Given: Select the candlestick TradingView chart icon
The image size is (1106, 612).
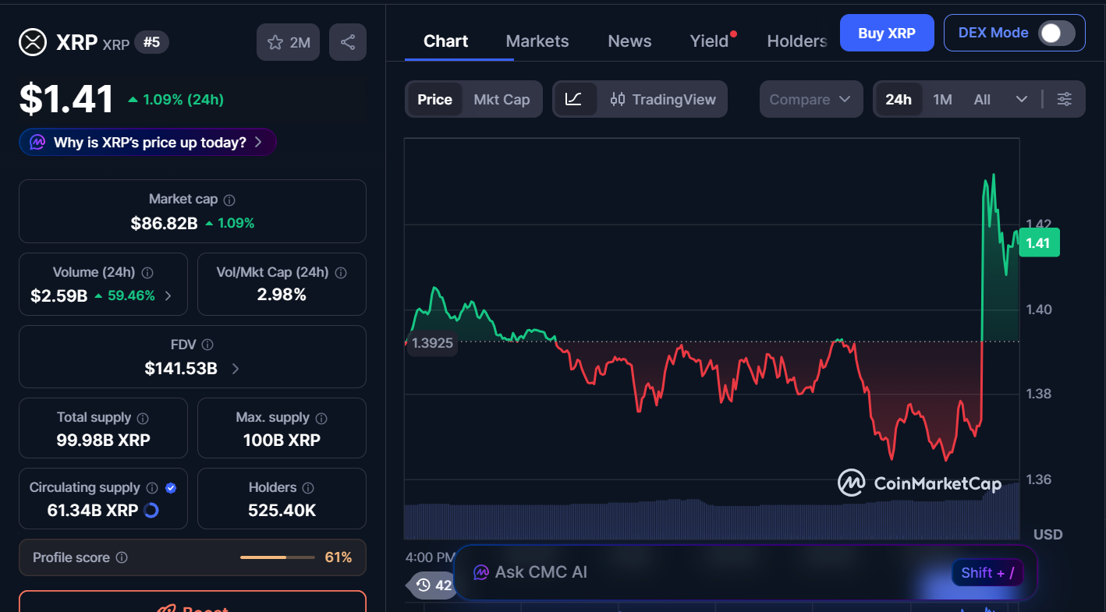Looking at the screenshot, I should click(618, 99).
